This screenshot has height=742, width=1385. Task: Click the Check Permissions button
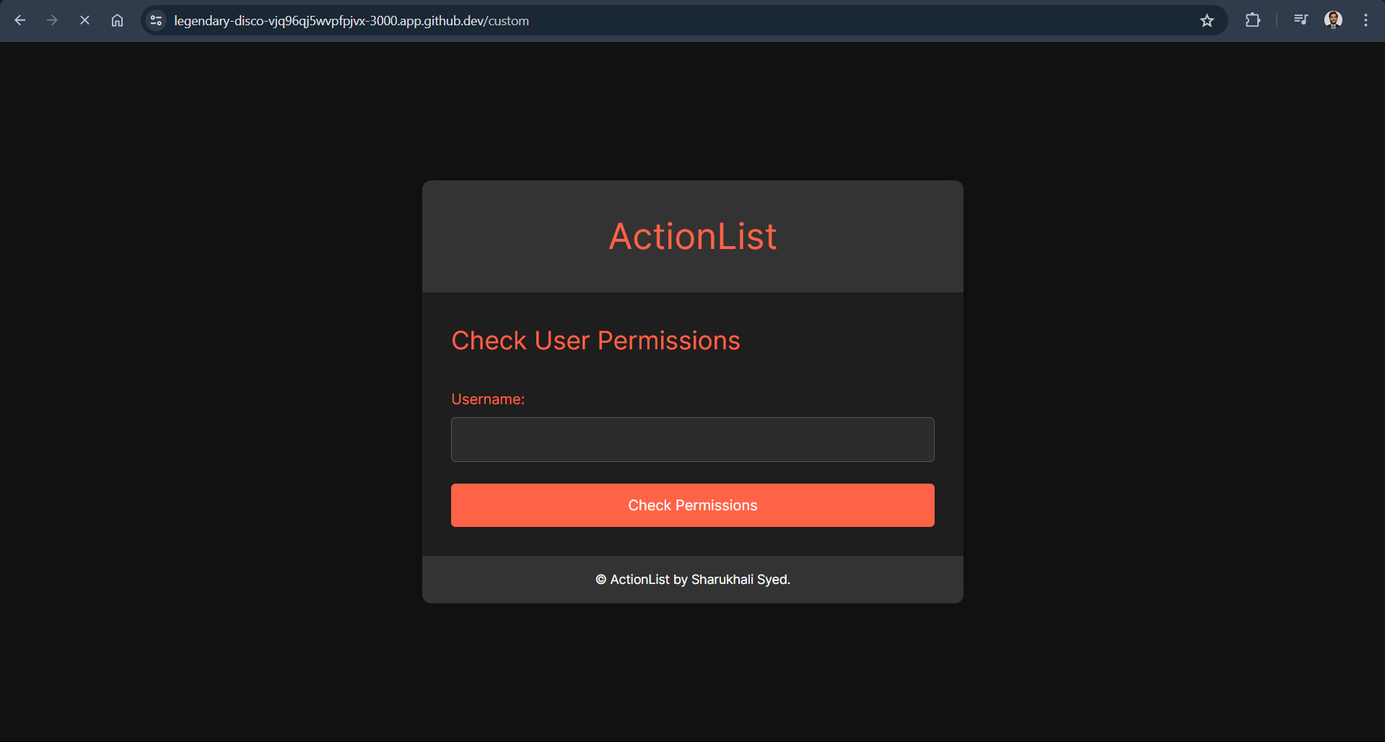(692, 505)
